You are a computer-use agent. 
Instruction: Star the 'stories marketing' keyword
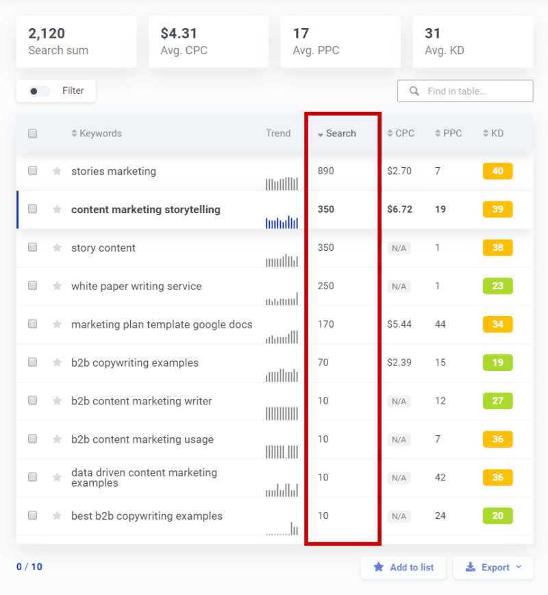(58, 171)
